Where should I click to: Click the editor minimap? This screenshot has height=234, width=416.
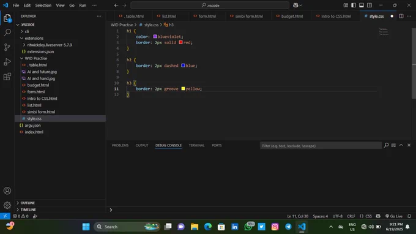[x=384, y=32]
